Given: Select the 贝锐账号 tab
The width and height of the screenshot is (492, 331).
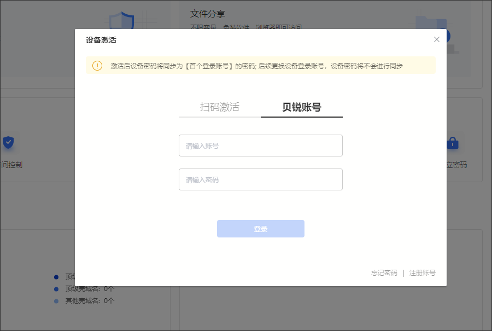Looking at the screenshot, I should (x=302, y=107).
